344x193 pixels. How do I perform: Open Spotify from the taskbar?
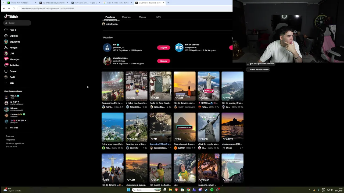[x=212, y=190]
